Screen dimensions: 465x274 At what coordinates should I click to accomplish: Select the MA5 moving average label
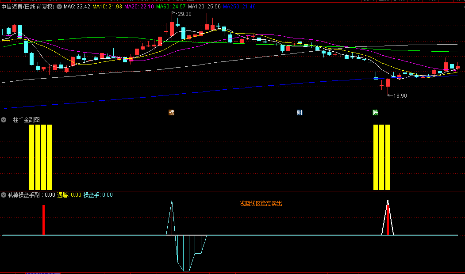77,7
